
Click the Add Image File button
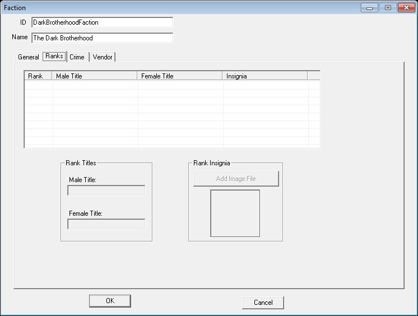pyautogui.click(x=236, y=179)
